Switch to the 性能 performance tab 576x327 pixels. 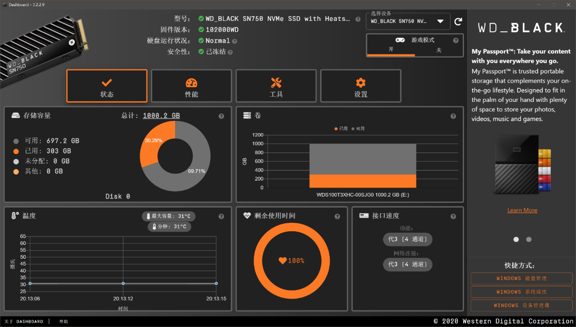tap(191, 86)
